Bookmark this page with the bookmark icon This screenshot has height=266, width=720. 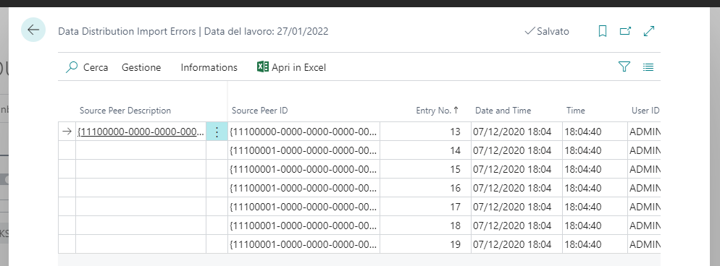point(603,31)
